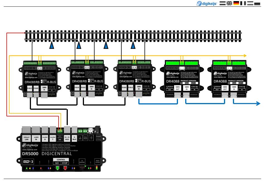Click the LocoNet B port label
This screenshot has height=184, width=265.
[x=45, y=138]
